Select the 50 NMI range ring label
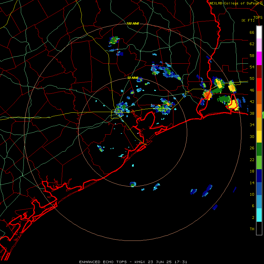 pyautogui.click(x=133, y=78)
